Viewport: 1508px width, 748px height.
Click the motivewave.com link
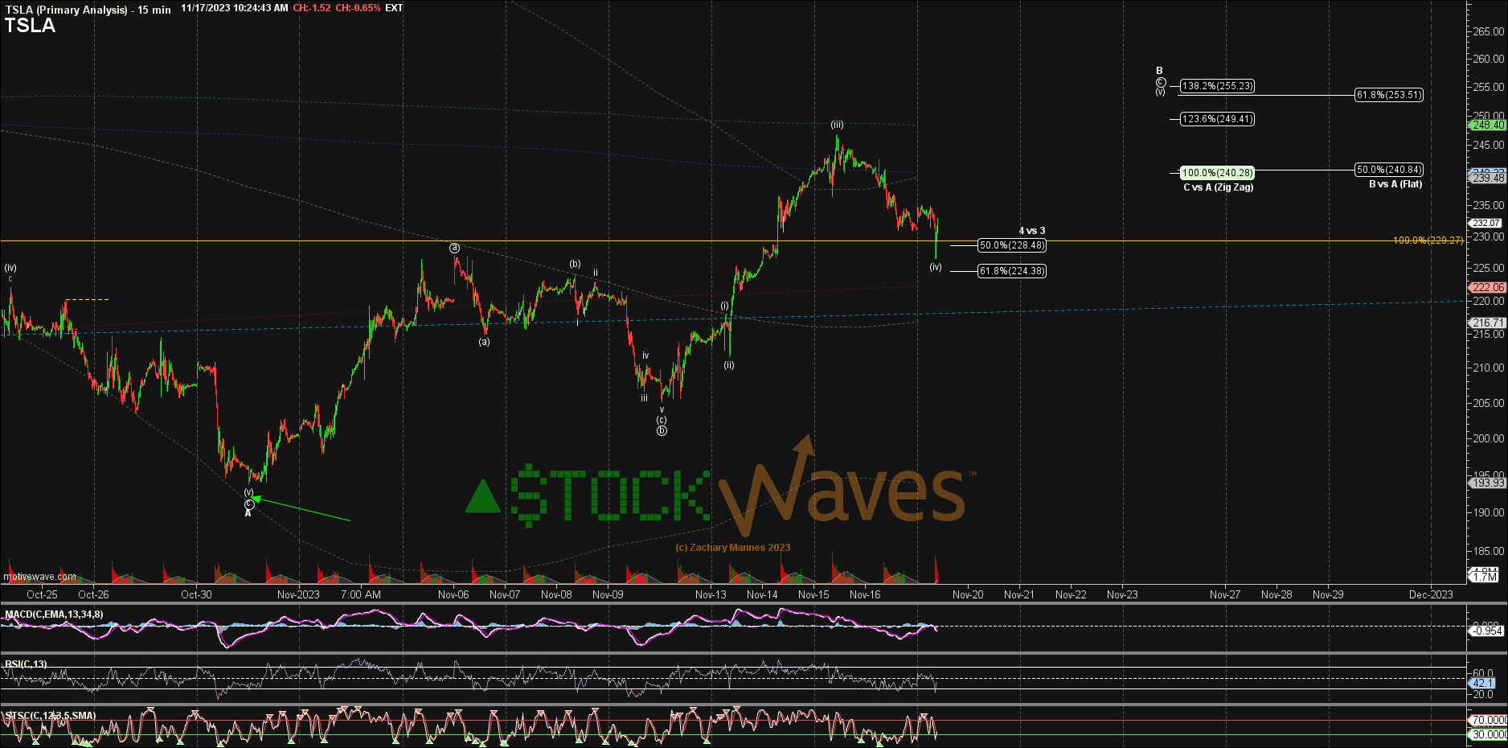coord(39,577)
